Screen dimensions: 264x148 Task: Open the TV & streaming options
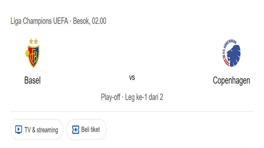coord(37,130)
